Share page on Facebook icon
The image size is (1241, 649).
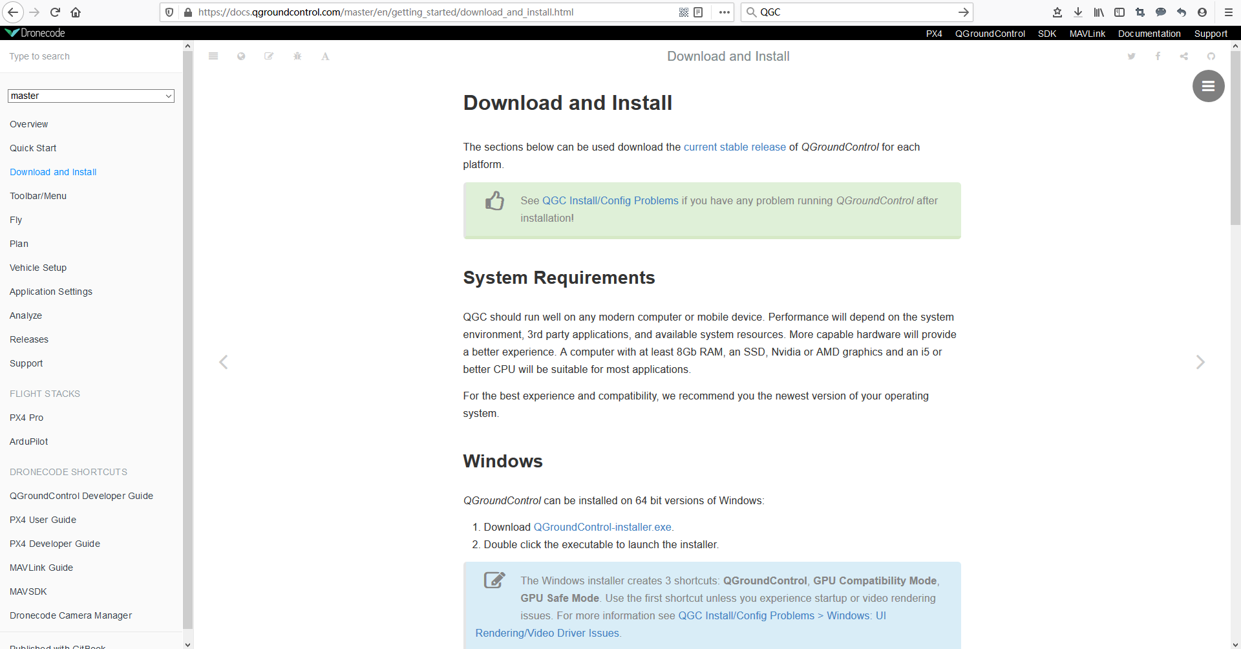(1158, 56)
